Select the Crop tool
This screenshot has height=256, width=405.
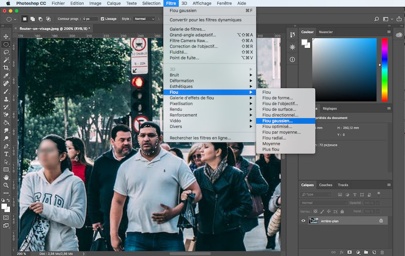point(6,68)
